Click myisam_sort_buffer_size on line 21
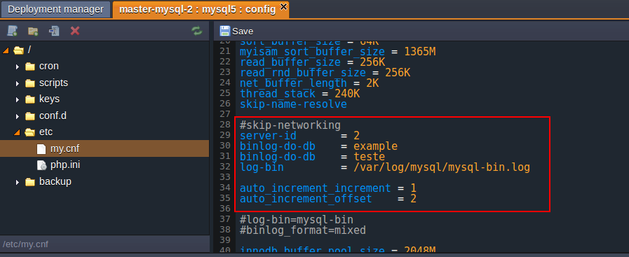Screen dimensions: 629x257 [312, 52]
